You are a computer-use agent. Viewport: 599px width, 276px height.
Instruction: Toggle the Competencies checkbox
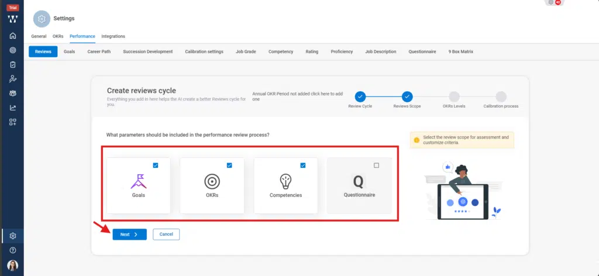(303, 165)
